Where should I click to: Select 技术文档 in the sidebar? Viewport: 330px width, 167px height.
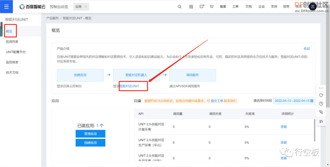pyautogui.click(x=21, y=73)
